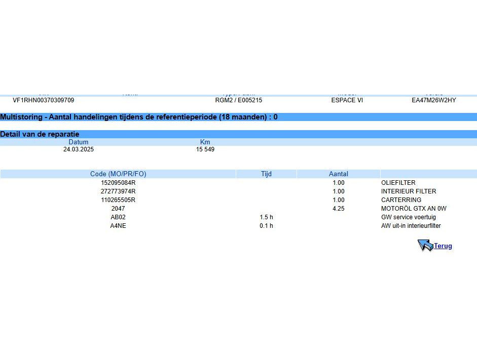The image size is (477, 357).
Task: Select the mileage value 15 549
Action: click(x=205, y=149)
